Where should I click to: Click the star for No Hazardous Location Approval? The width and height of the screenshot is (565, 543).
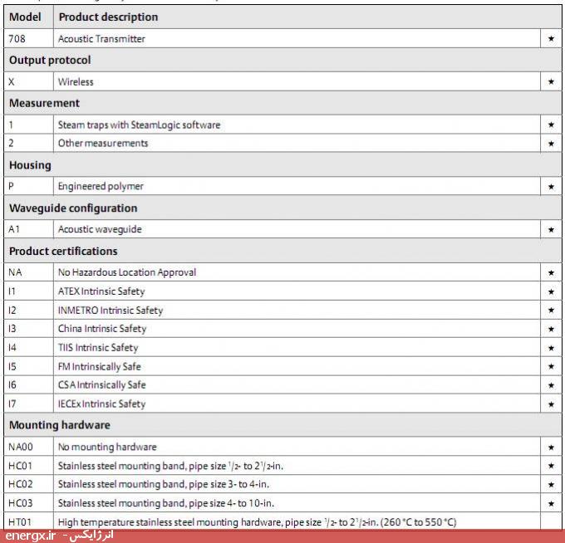coord(551,273)
